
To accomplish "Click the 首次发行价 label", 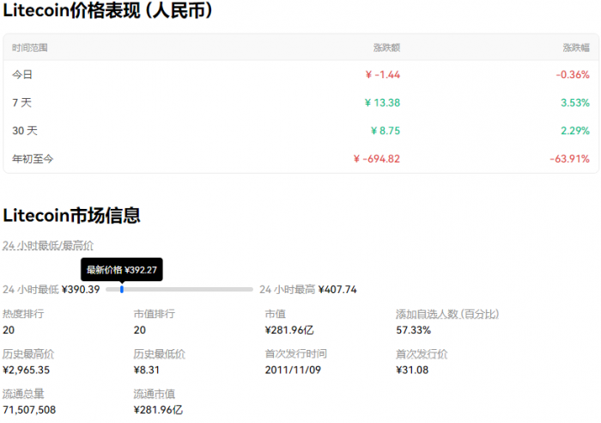I will [422, 354].
